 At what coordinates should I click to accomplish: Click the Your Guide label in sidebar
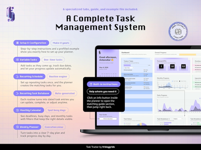click(103, 115)
